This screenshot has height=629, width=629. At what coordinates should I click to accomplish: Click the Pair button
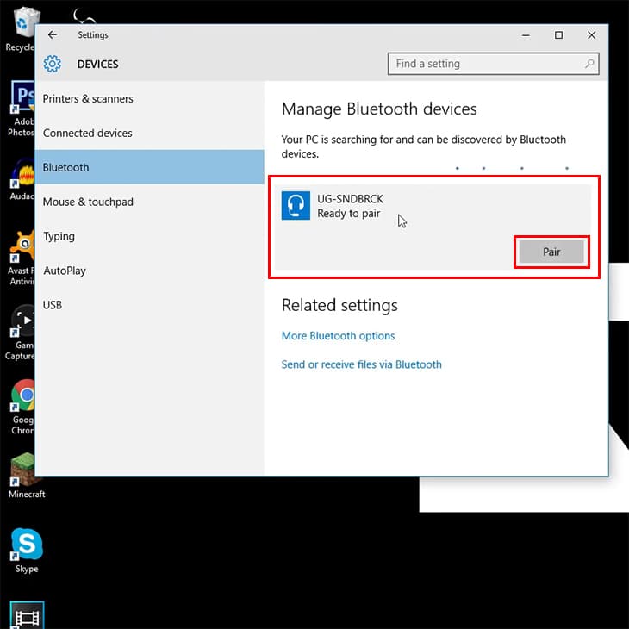(x=551, y=252)
